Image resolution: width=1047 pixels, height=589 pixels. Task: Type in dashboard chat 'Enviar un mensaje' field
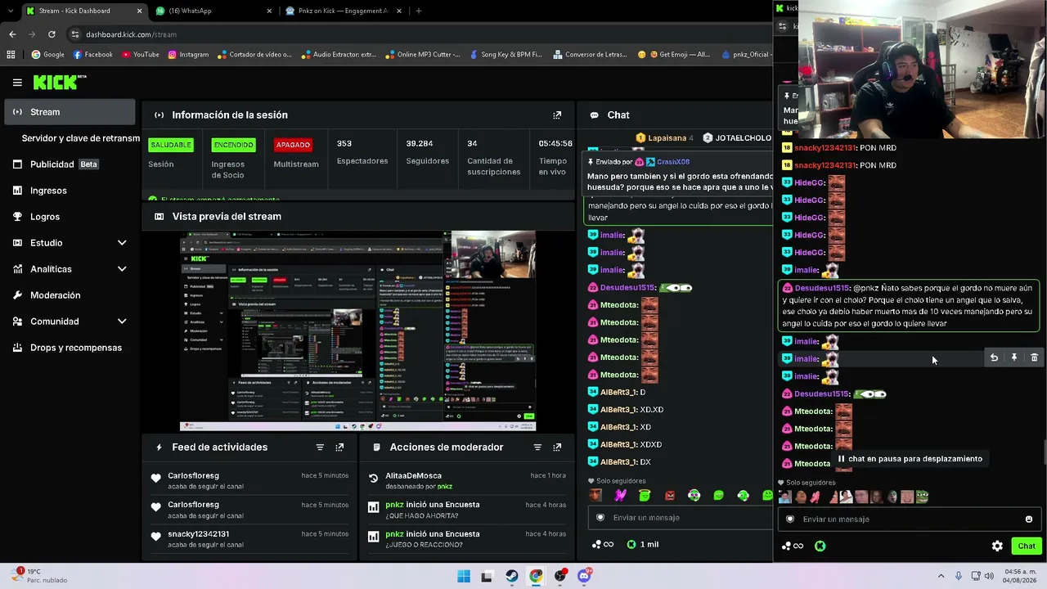679,518
